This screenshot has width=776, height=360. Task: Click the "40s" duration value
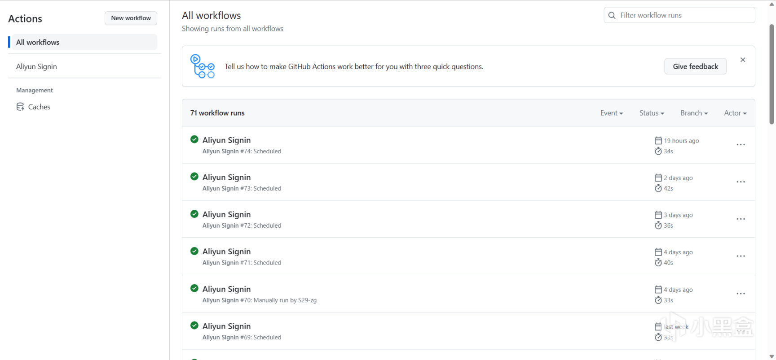click(x=669, y=263)
